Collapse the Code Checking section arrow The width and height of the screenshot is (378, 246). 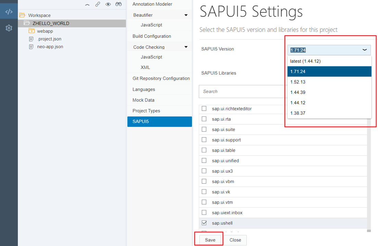(x=186, y=47)
